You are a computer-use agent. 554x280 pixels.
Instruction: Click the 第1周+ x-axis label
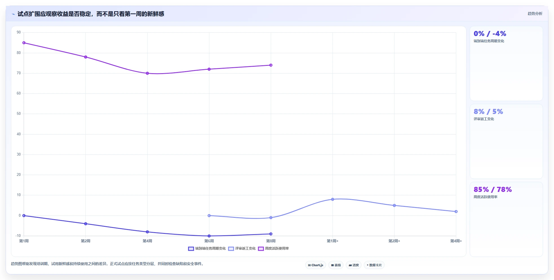(333, 241)
